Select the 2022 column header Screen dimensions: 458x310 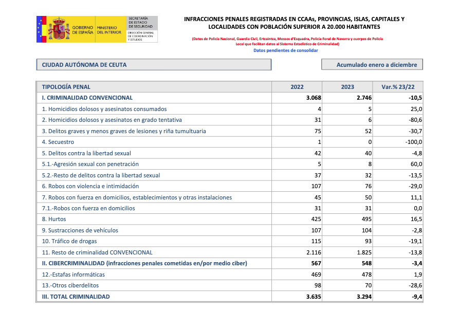(x=297, y=87)
